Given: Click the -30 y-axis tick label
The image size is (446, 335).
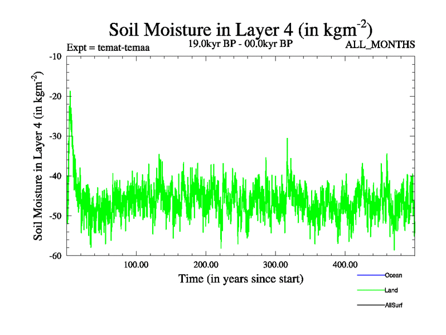Looking at the screenshot, I should tap(55, 136).
